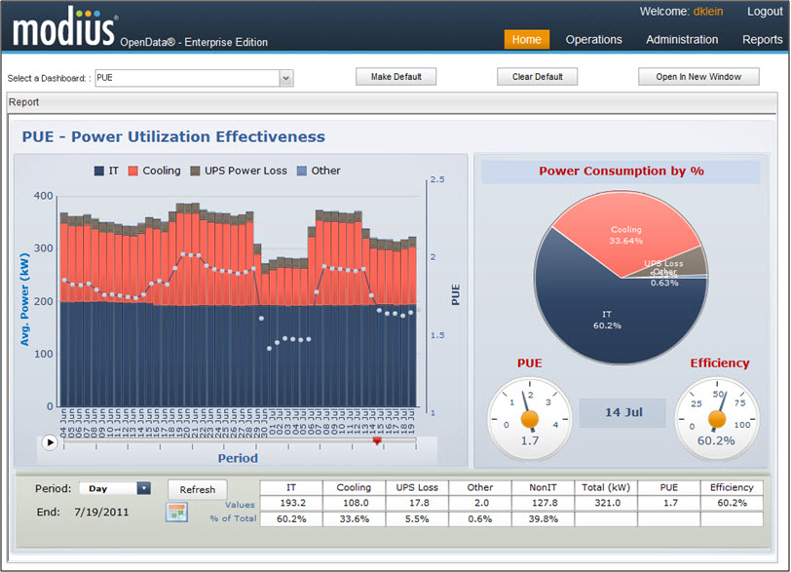The height and width of the screenshot is (572, 791).
Task: Expand the Select a Dashboard dropdown
Action: pos(285,77)
